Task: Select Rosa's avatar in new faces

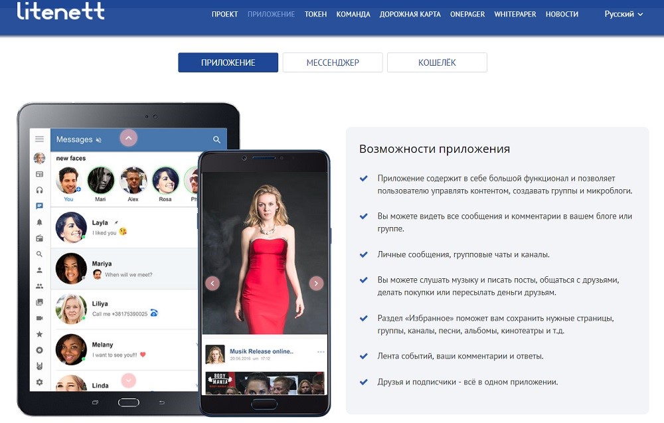Action: (165, 180)
